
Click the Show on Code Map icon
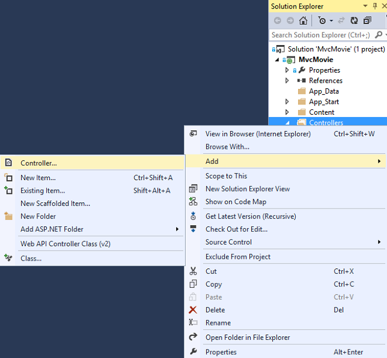point(193,201)
